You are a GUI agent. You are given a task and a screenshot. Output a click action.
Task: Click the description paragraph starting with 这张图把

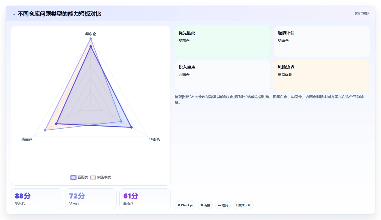point(273,100)
